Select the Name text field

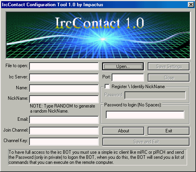64,88
